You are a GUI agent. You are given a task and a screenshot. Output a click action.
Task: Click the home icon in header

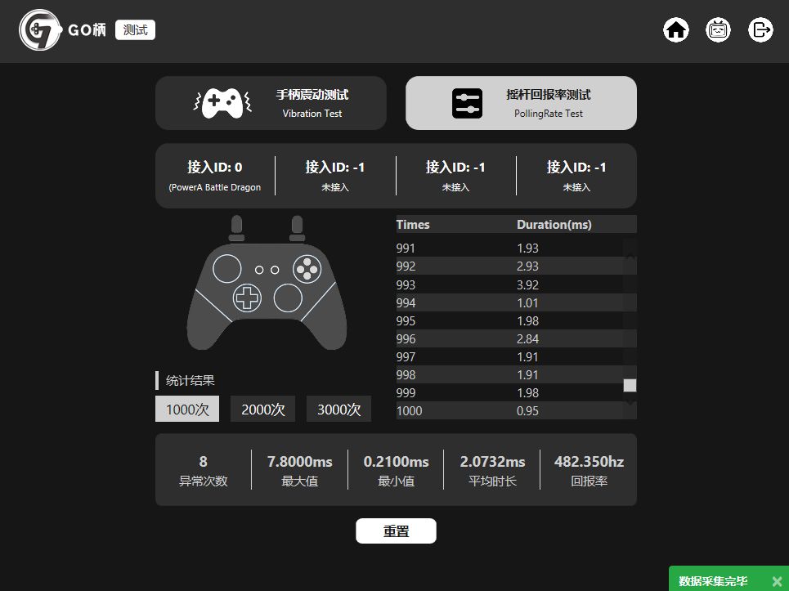click(676, 30)
